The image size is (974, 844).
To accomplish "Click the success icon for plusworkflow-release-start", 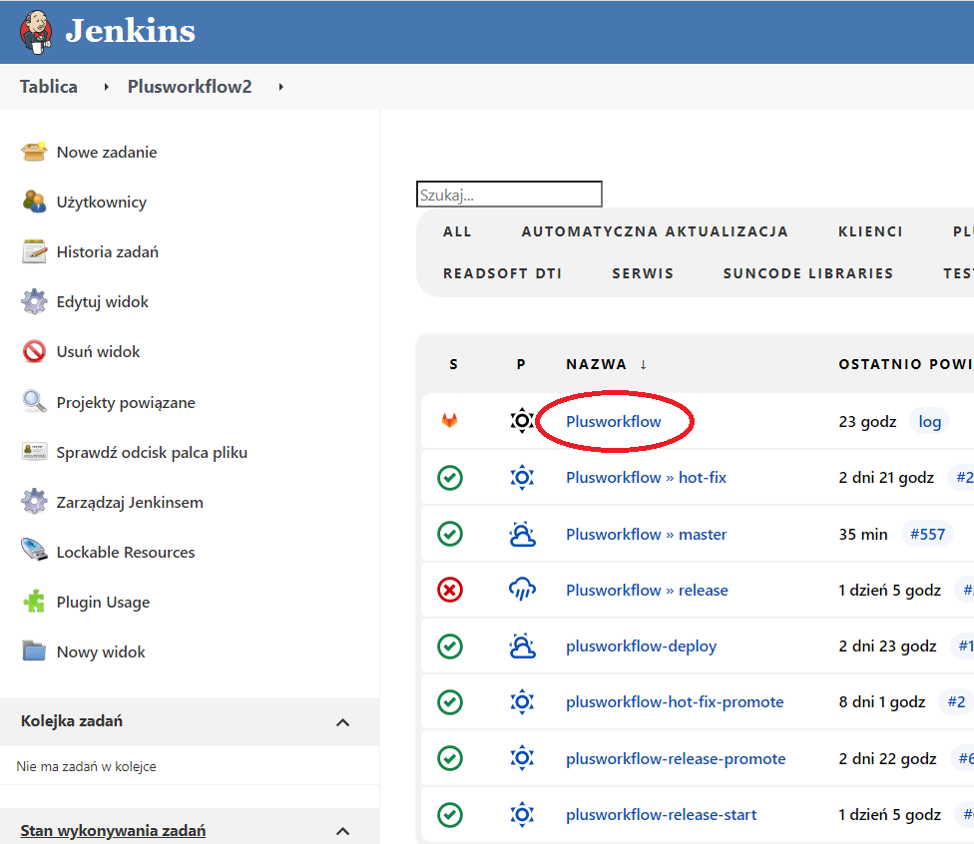I will 450,814.
